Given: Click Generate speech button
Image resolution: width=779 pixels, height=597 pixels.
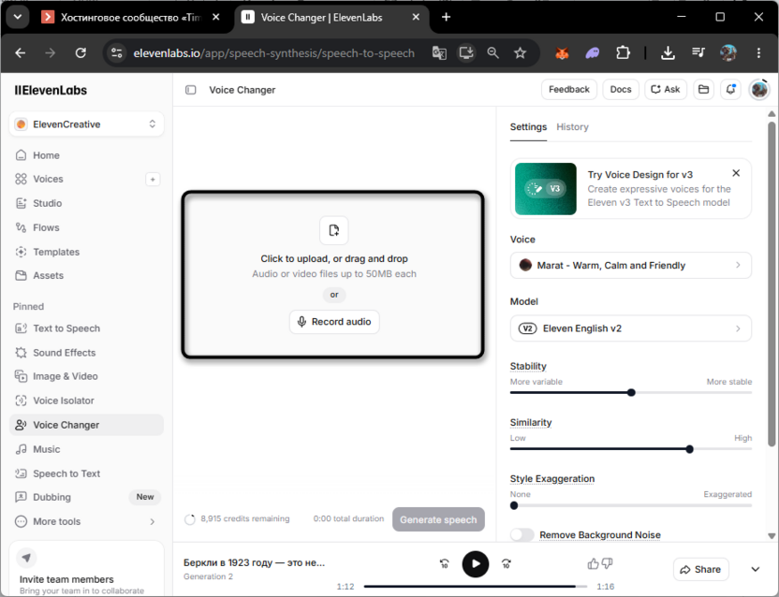Looking at the screenshot, I should coord(438,519).
